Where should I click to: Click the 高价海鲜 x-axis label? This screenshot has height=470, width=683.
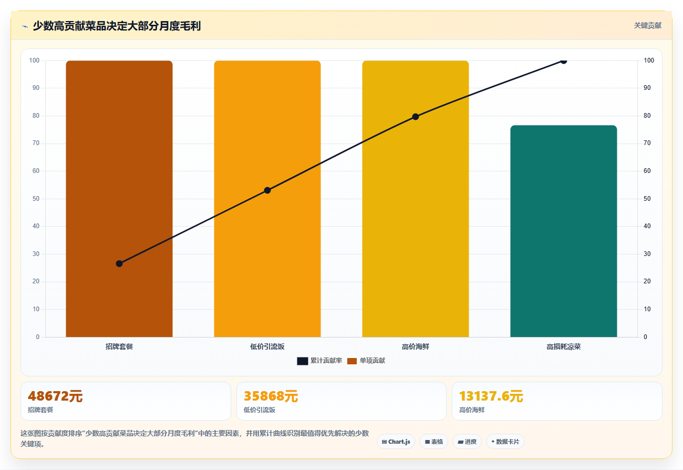(416, 346)
